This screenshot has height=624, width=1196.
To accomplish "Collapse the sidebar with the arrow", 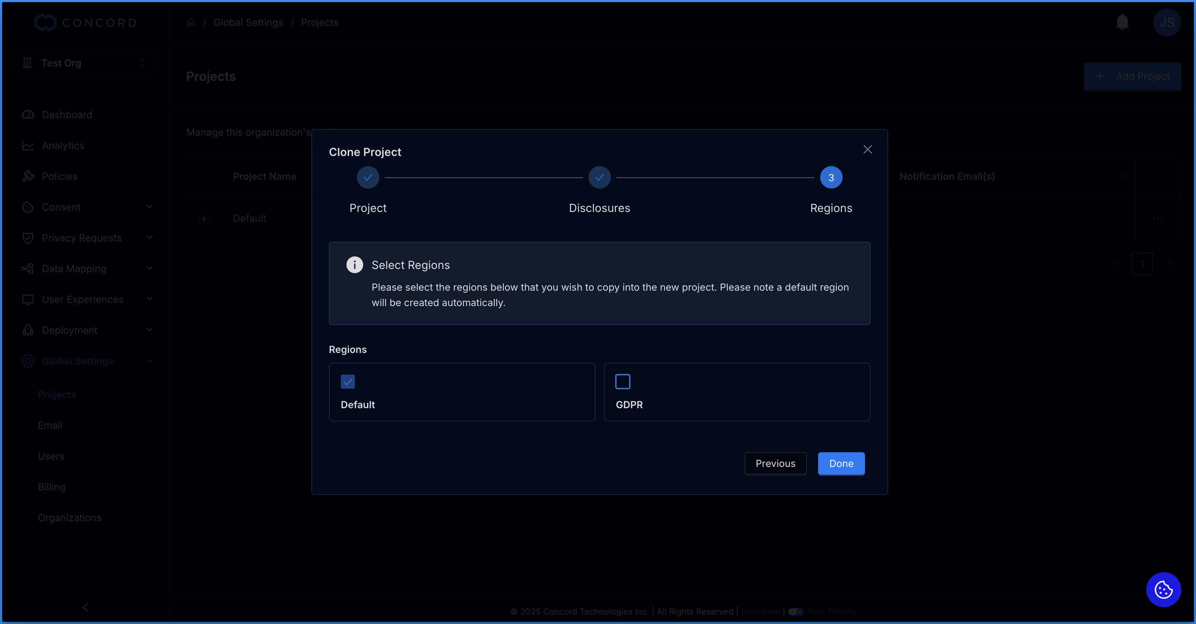I will (85, 607).
